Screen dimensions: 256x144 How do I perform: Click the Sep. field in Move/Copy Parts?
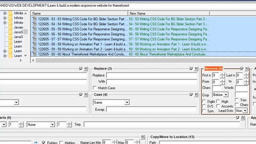162,124
